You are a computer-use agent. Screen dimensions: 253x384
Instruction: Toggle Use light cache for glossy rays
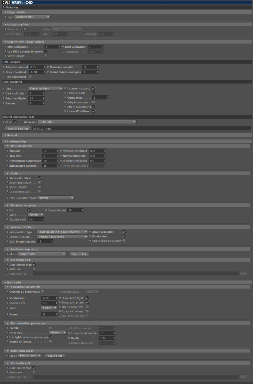[x=51, y=337]
